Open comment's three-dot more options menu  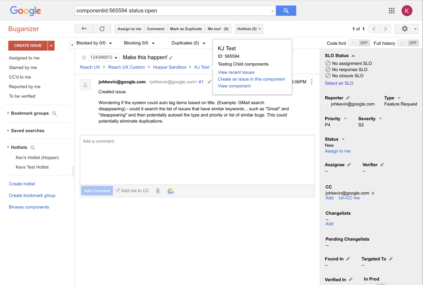click(312, 82)
